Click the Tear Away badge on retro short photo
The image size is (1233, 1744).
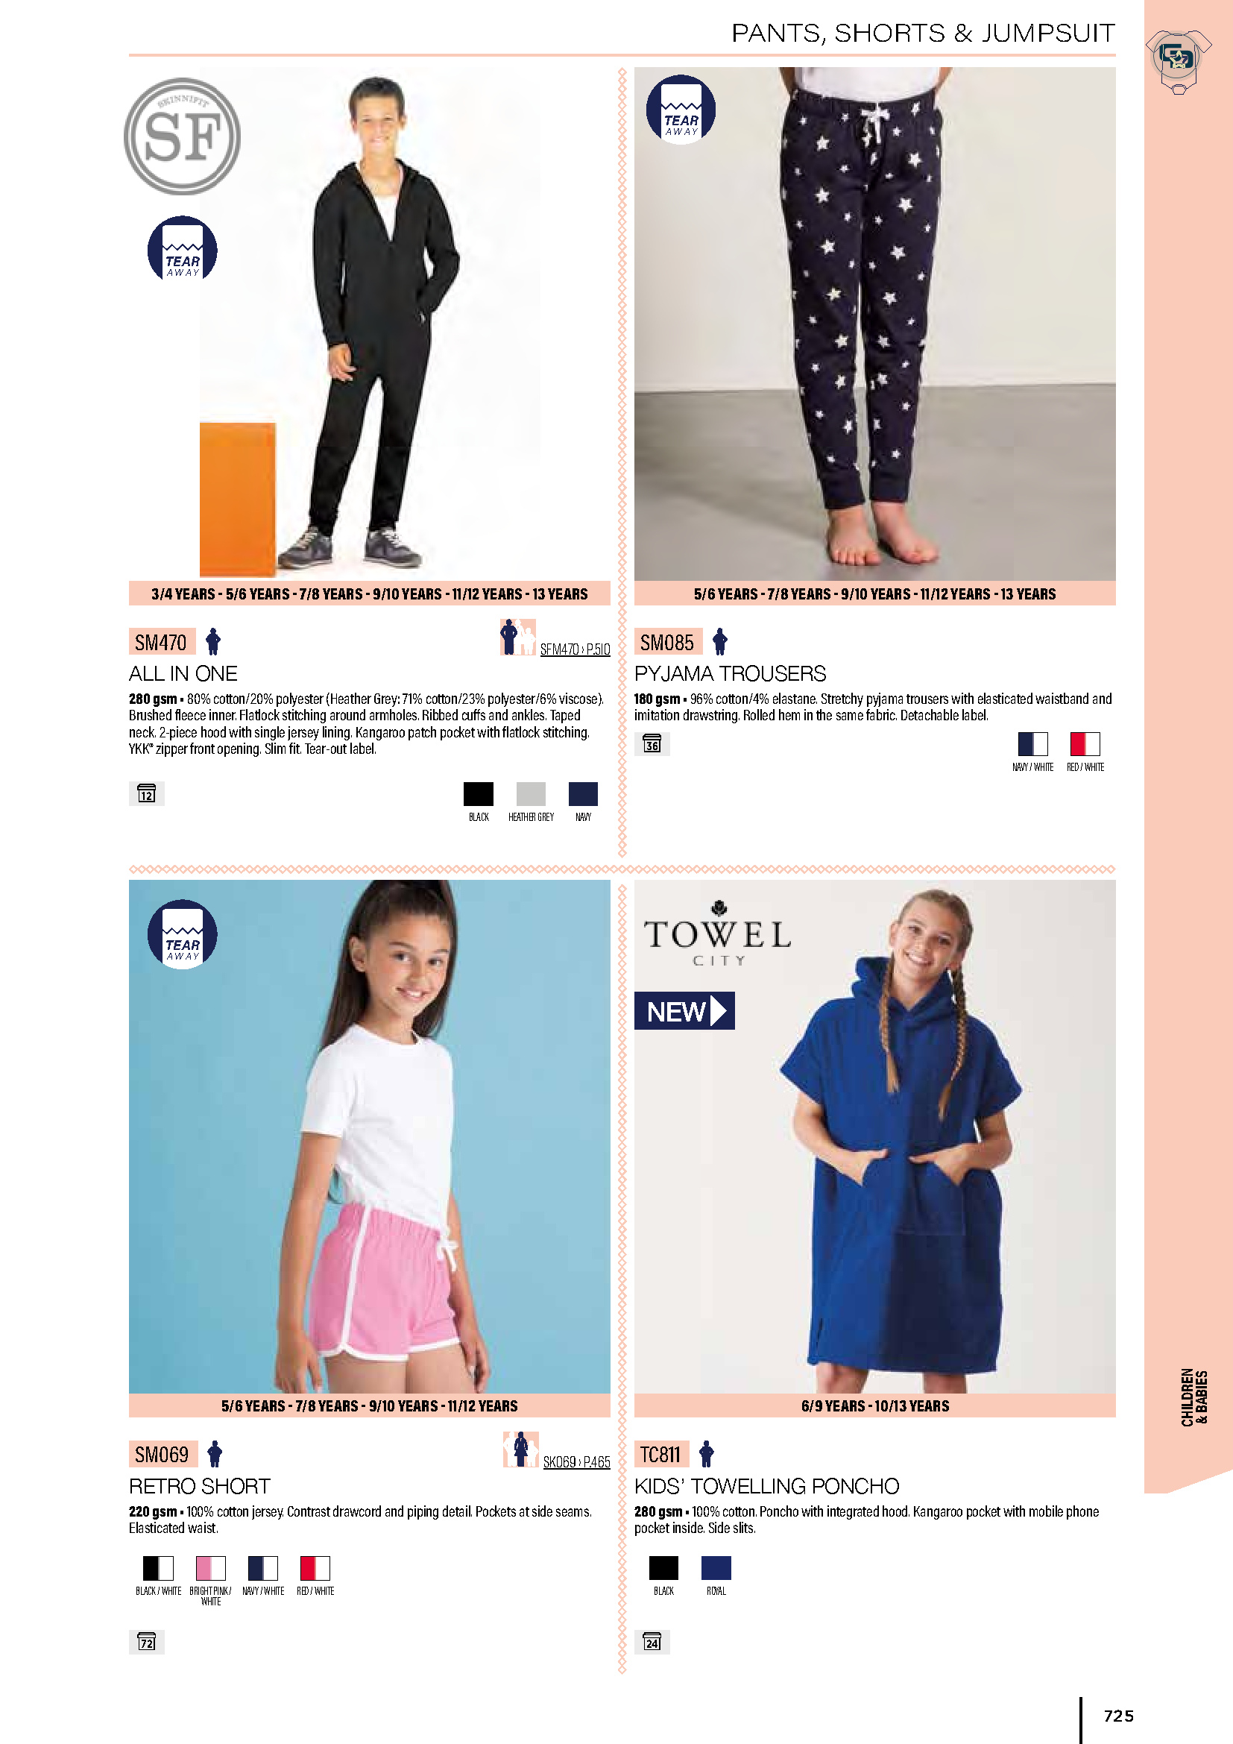click(182, 934)
